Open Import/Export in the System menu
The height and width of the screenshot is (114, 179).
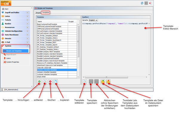click(11, 55)
